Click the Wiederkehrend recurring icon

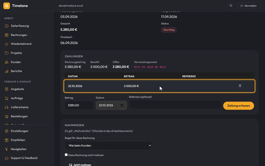click(x=7, y=44)
